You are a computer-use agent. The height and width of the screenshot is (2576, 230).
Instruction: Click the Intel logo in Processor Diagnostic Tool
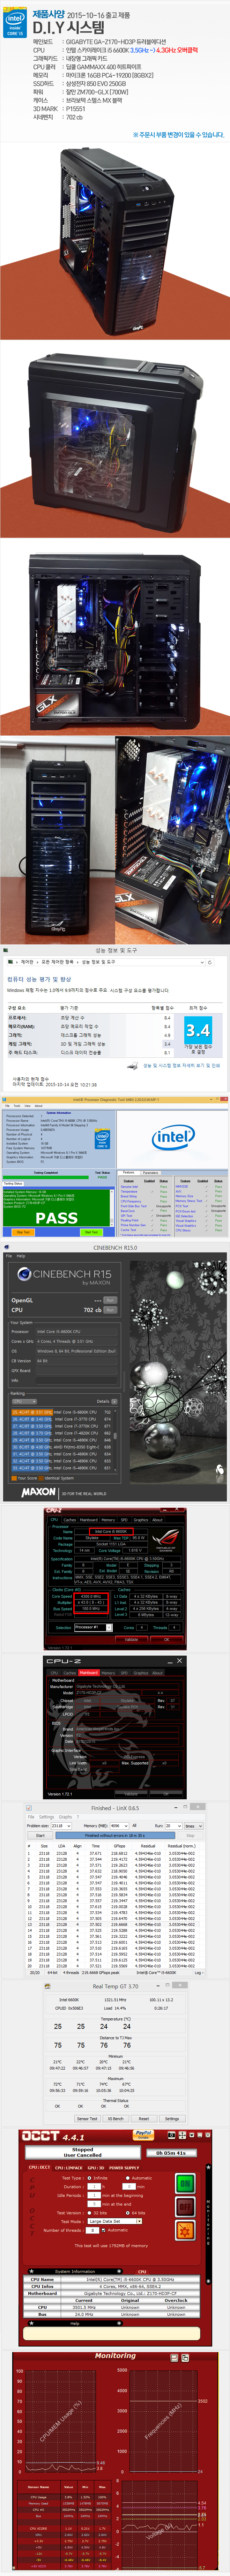click(173, 1136)
